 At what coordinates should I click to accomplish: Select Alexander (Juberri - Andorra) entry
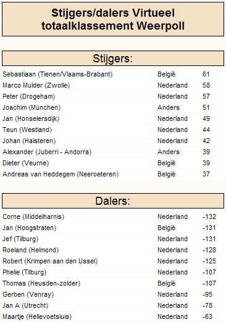tap(47, 152)
